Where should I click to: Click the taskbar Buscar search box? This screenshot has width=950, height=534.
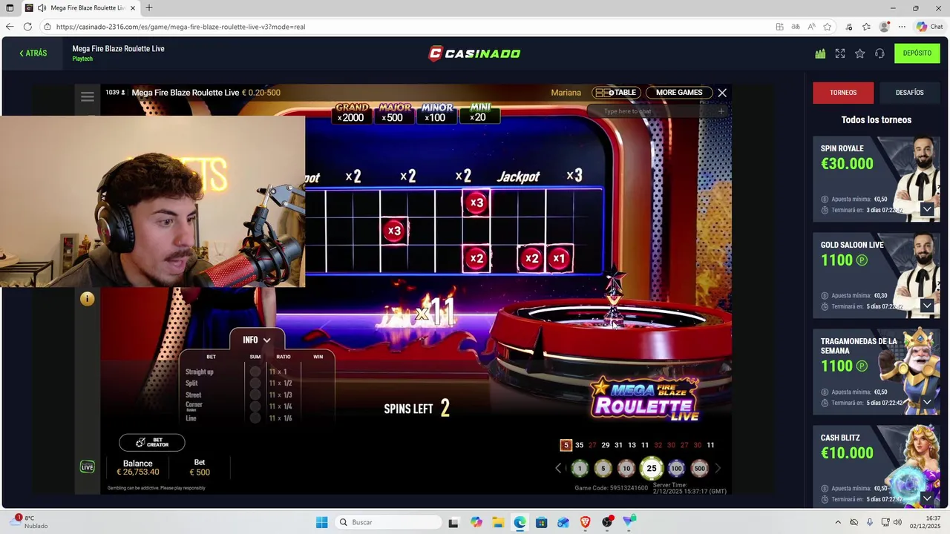[x=387, y=522]
